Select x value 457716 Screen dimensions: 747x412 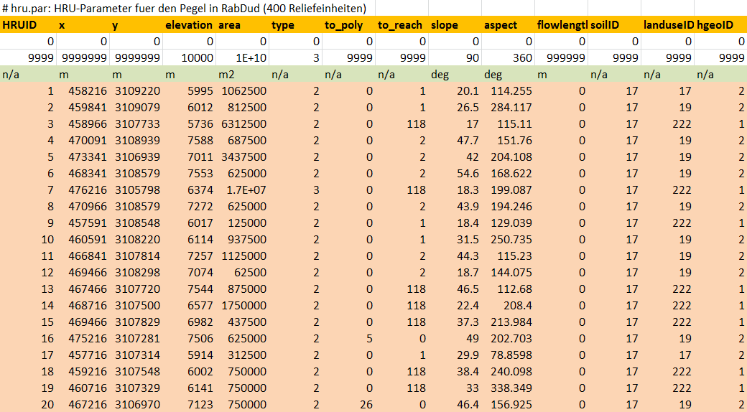(83, 355)
